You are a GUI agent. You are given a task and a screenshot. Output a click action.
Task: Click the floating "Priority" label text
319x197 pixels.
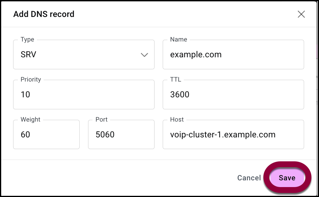click(x=31, y=80)
